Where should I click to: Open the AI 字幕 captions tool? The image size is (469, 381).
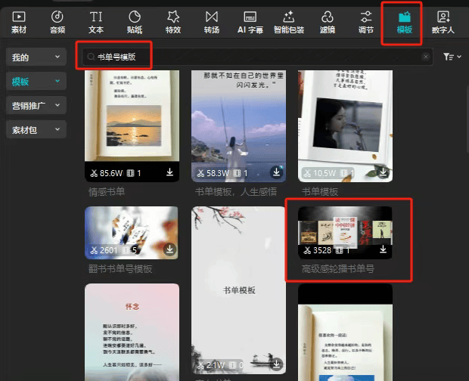pos(250,21)
